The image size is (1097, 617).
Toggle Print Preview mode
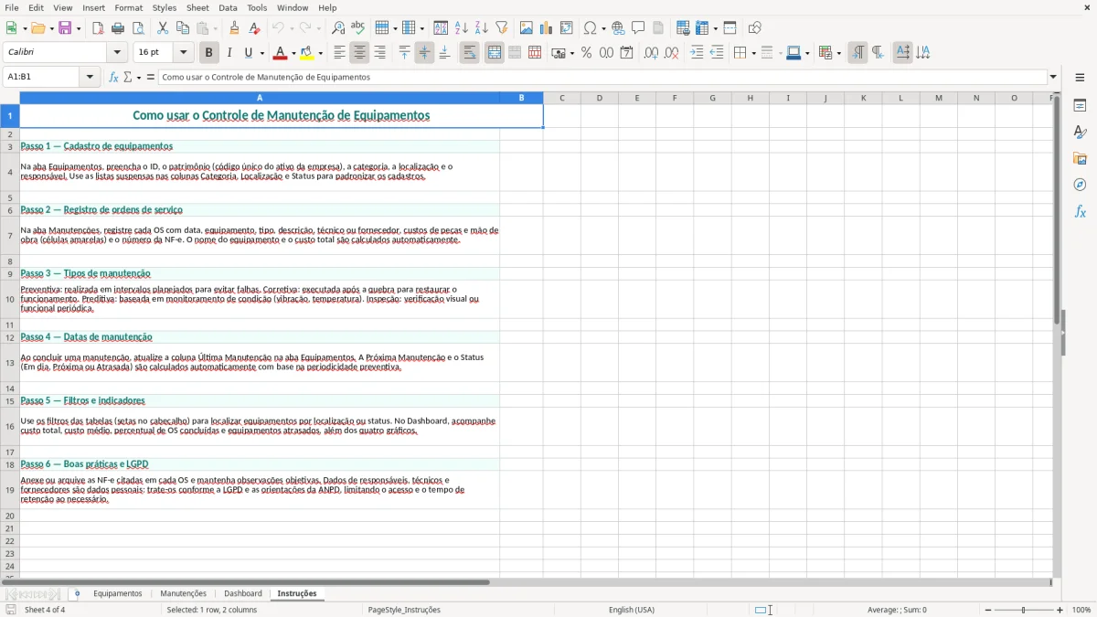pyautogui.click(x=138, y=28)
